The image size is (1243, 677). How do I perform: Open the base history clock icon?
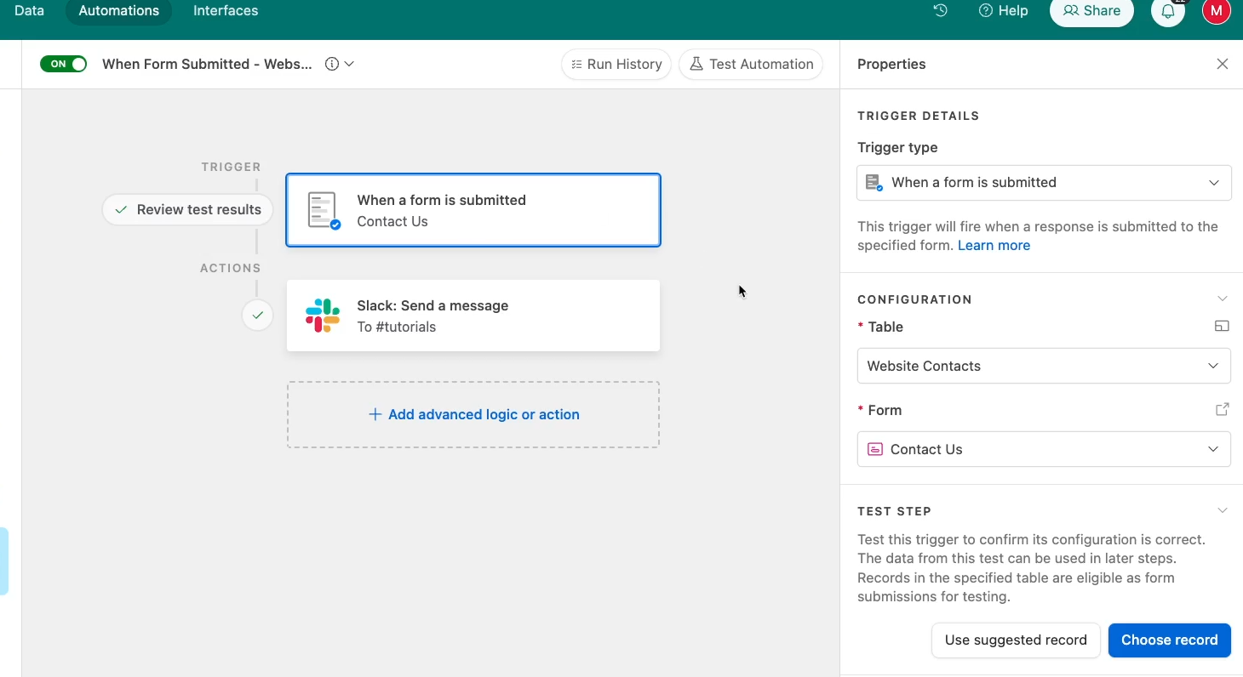[940, 11]
